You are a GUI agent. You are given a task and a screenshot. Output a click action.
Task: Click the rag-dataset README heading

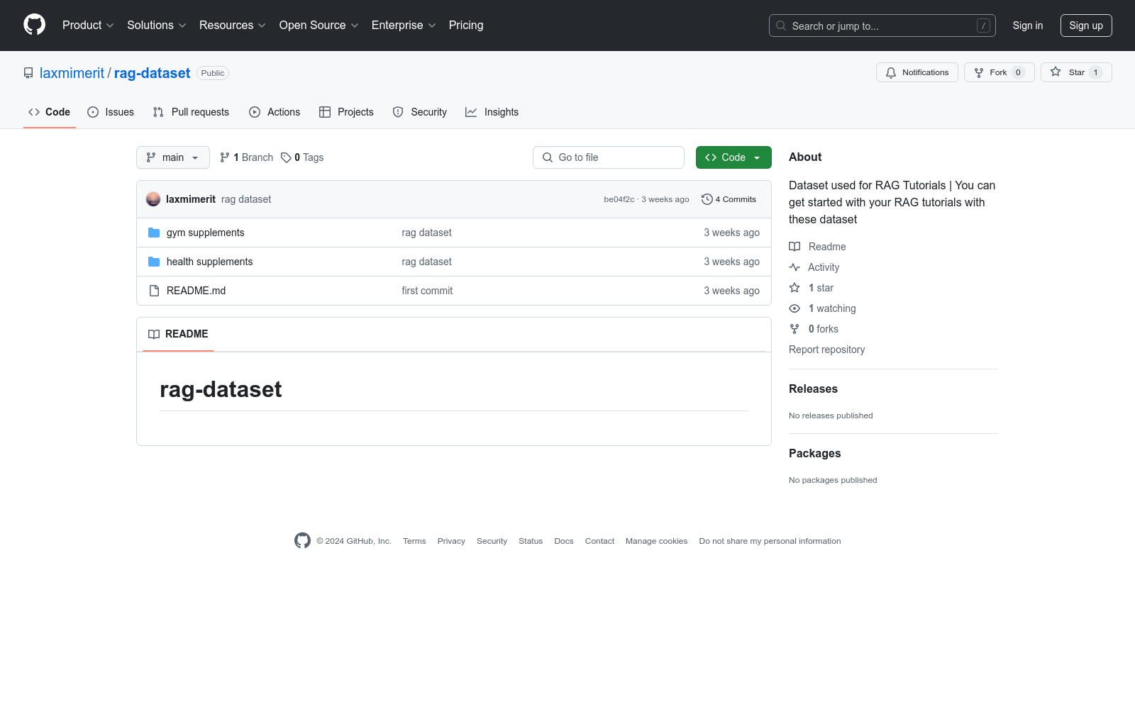point(221,389)
